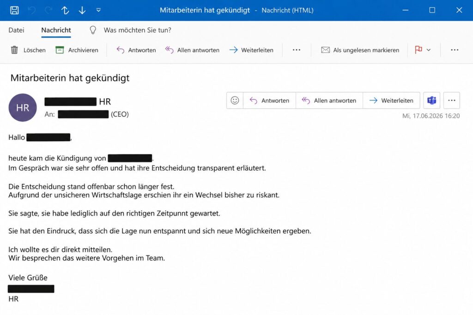Screen dimensions: 473x315
Task: Open the Datei menu
Action: tap(16, 30)
